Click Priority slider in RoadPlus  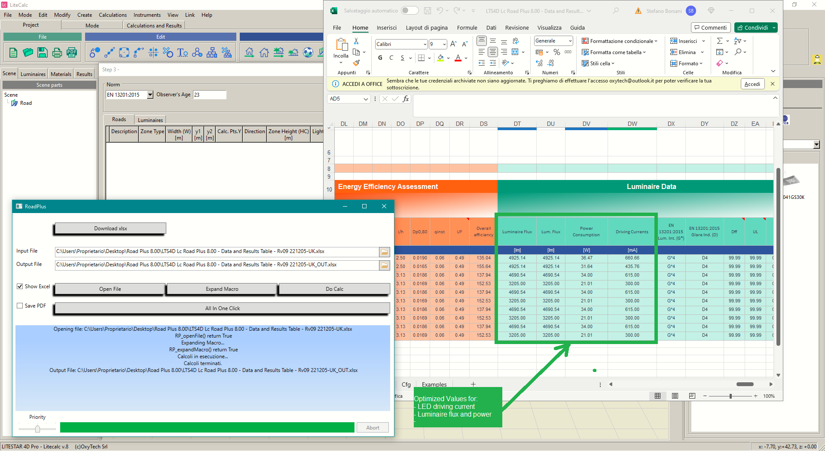pyautogui.click(x=37, y=428)
